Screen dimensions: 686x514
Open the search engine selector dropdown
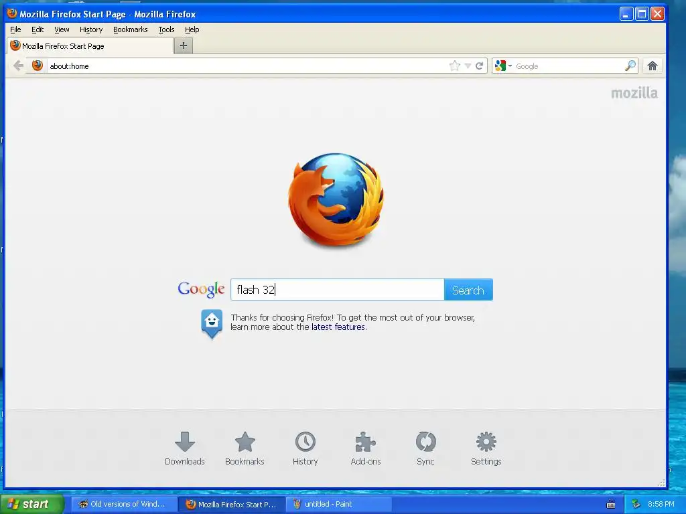point(503,66)
